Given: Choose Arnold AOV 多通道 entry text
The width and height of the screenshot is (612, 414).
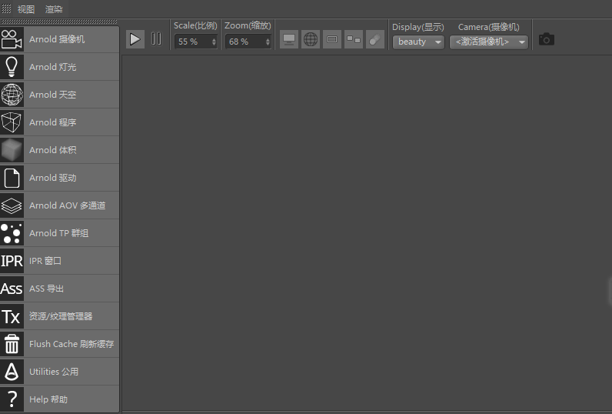Looking at the screenshot, I should point(68,205).
